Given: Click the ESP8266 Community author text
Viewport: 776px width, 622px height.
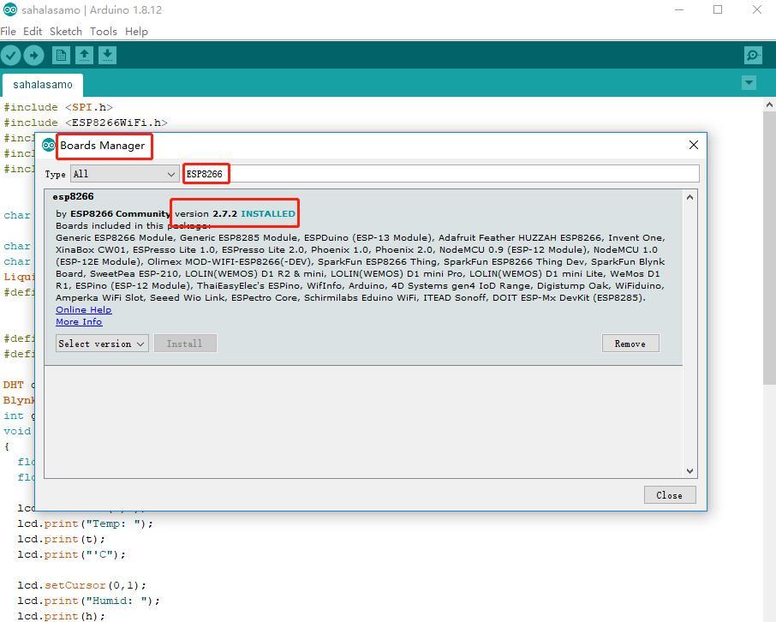Looking at the screenshot, I should (x=120, y=214).
